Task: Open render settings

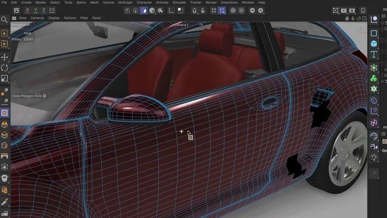Action: (x=352, y=10)
